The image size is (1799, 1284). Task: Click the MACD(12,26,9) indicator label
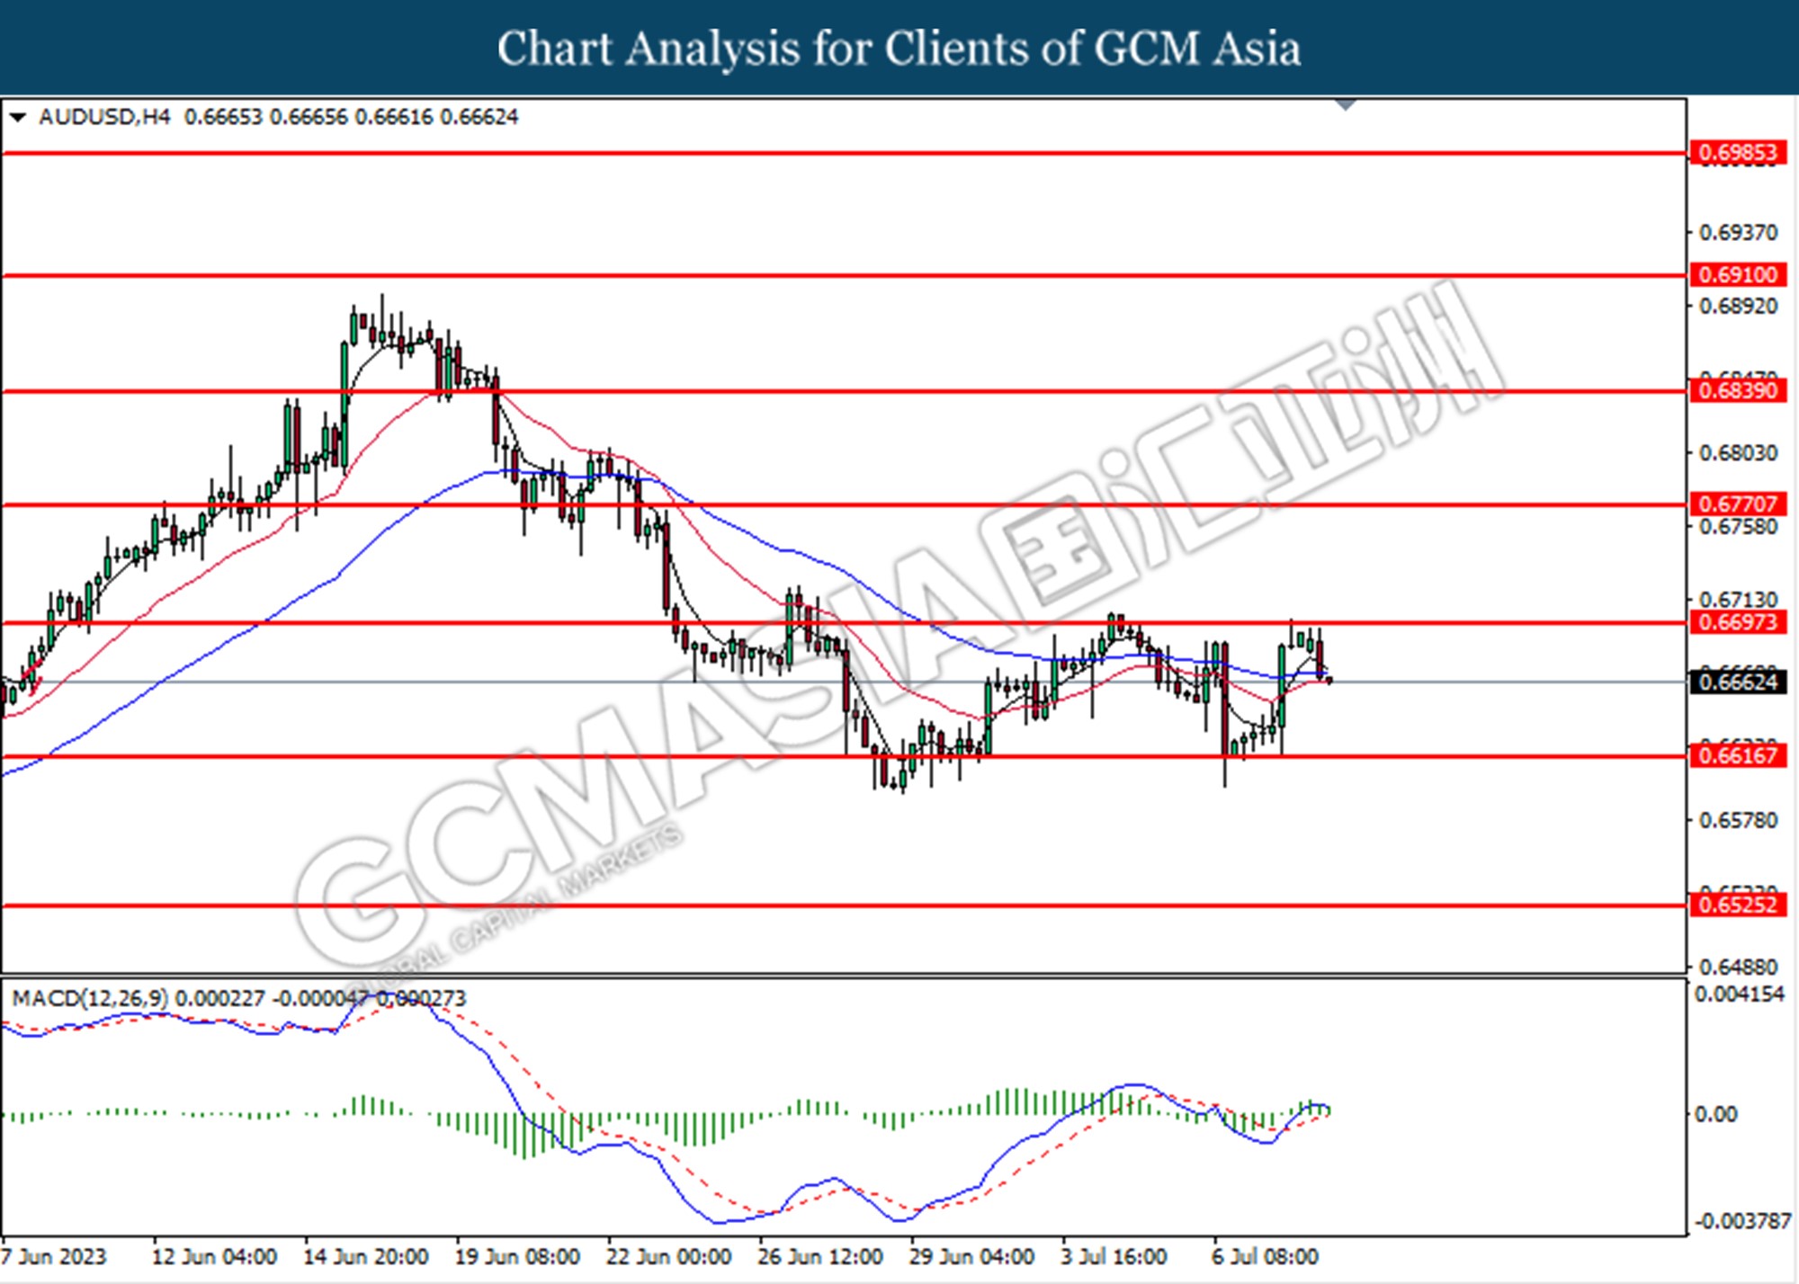point(90,998)
